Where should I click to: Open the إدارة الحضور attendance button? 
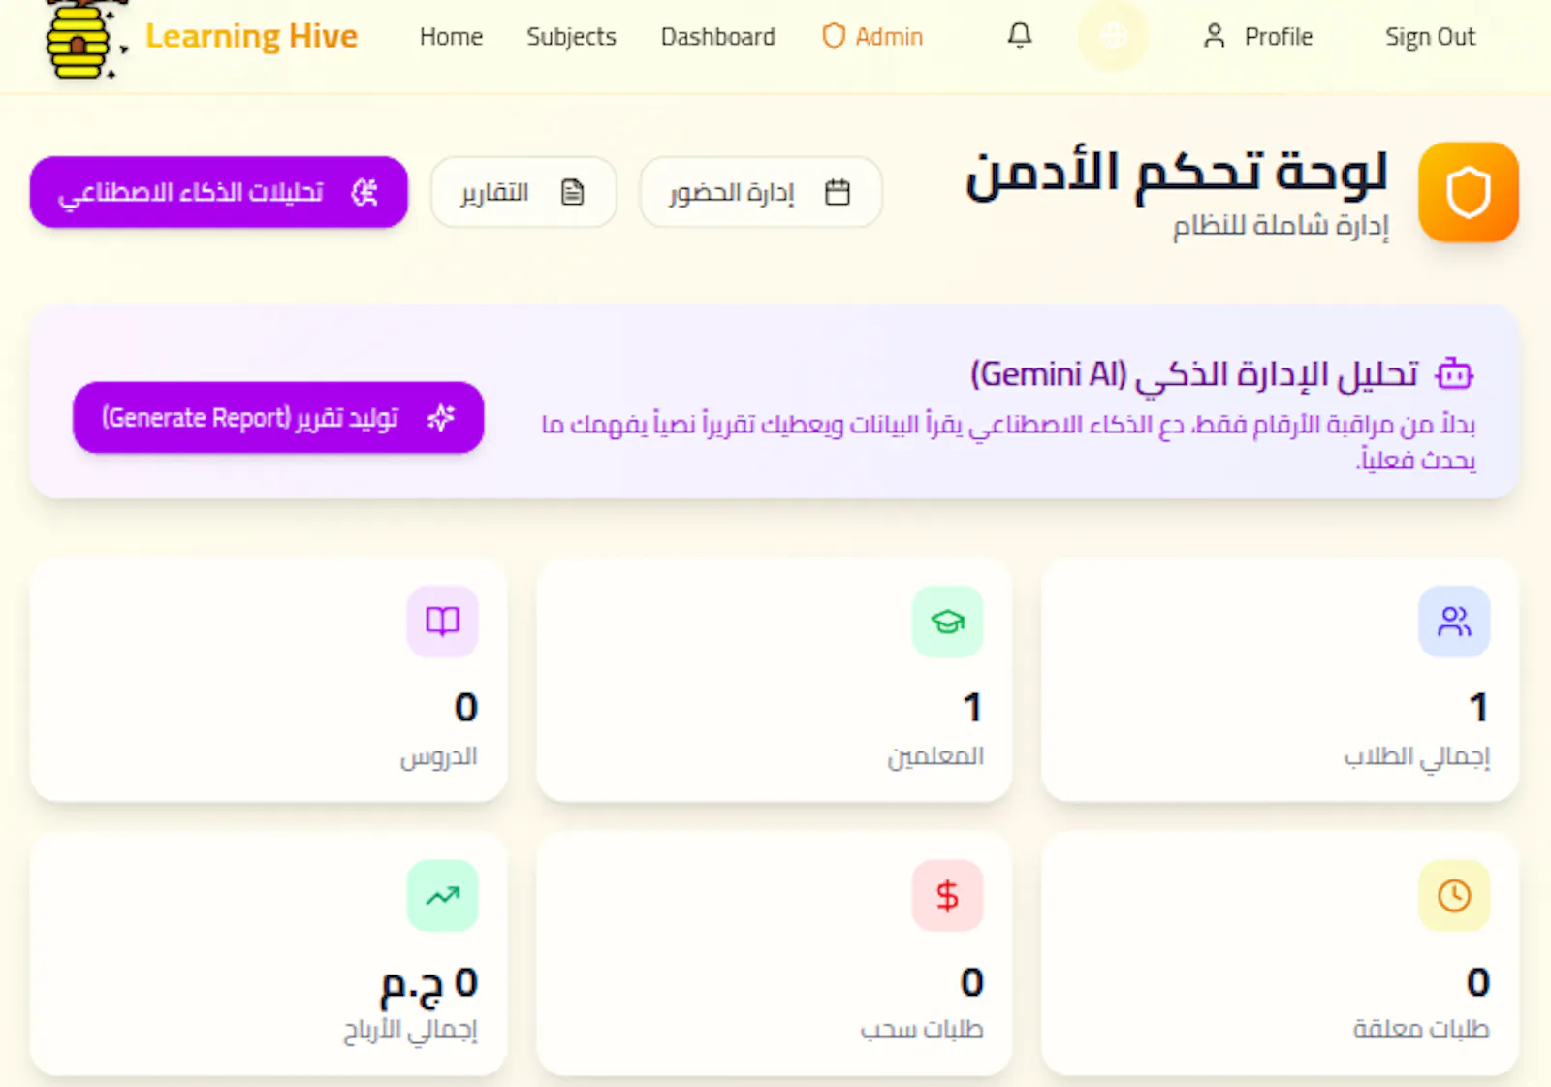click(x=761, y=192)
